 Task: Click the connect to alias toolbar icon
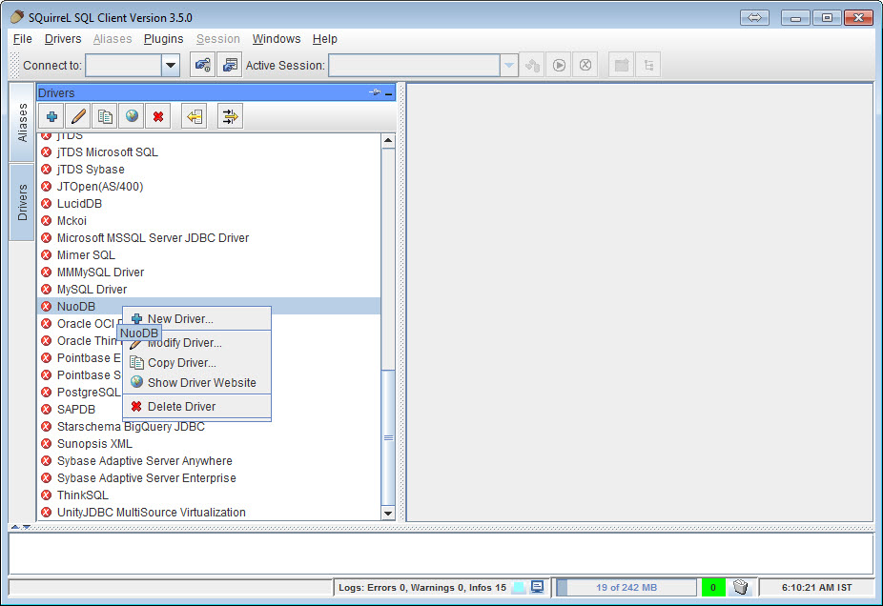[203, 66]
